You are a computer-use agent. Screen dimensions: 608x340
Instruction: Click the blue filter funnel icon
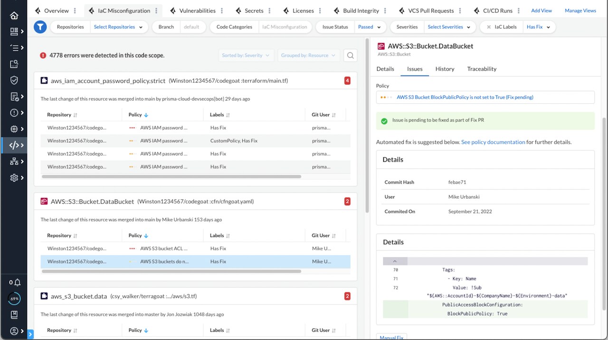pyautogui.click(x=40, y=27)
